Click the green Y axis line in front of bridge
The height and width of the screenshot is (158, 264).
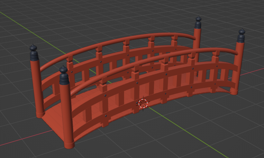(194, 138)
